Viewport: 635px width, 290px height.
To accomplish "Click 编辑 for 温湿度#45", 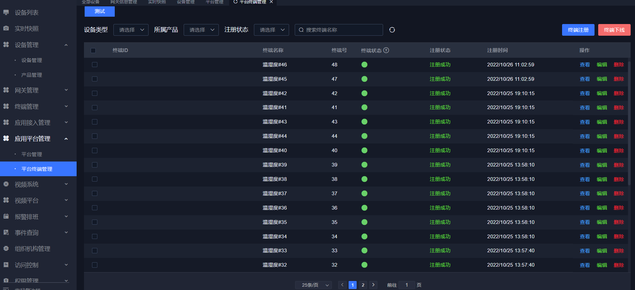I will click(x=602, y=79).
